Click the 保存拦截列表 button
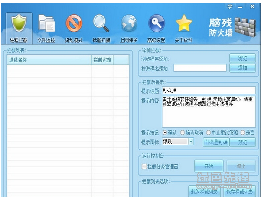 (239, 191)
